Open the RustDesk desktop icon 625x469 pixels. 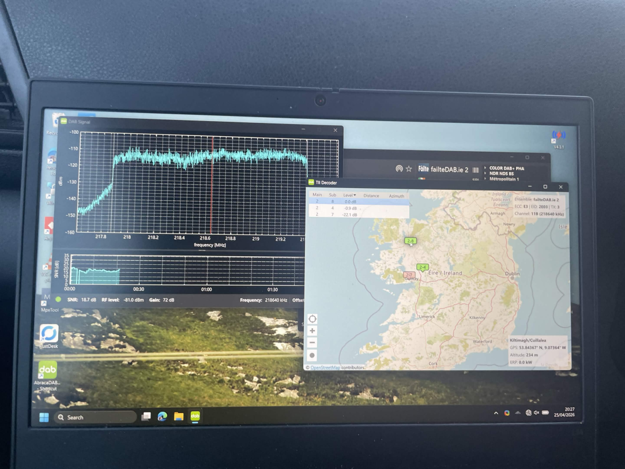tap(48, 336)
